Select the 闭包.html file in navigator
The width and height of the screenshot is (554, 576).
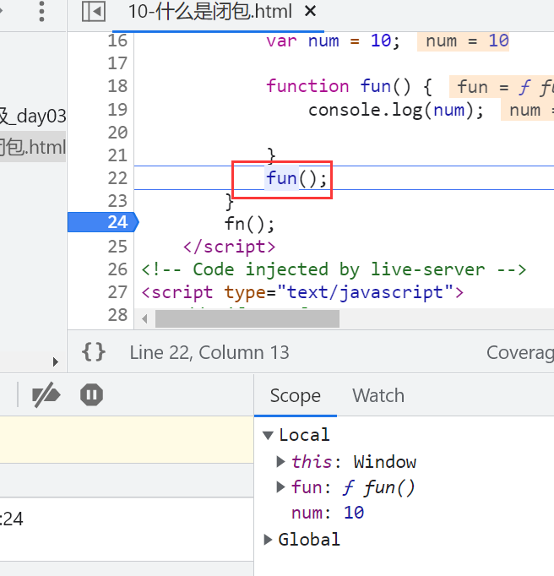[x=34, y=147]
